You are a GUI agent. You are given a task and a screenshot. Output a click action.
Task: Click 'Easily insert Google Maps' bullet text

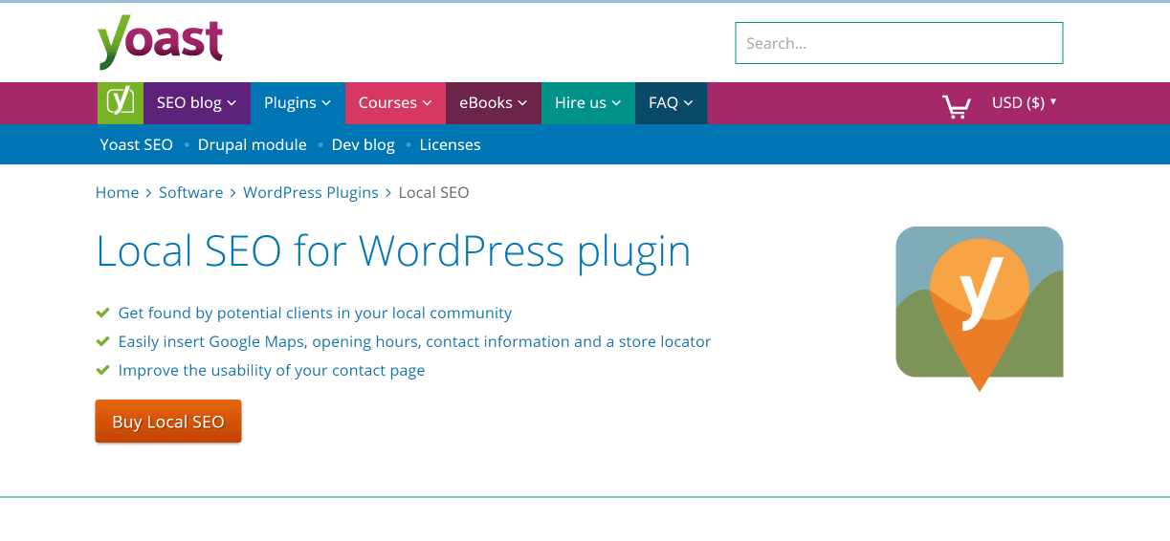tap(414, 342)
